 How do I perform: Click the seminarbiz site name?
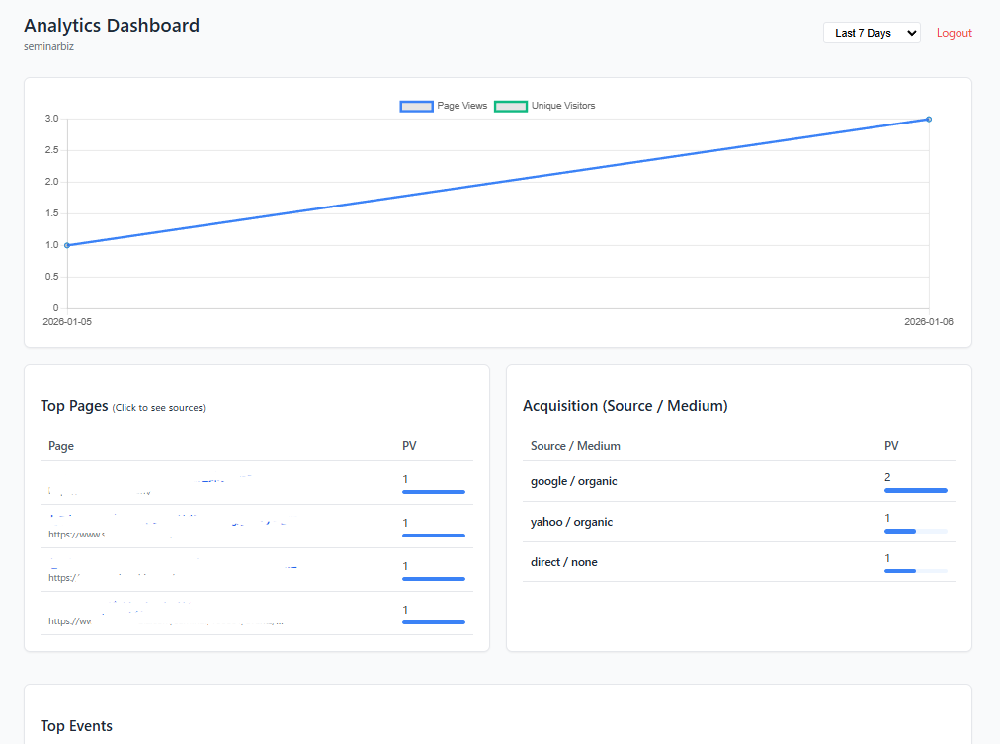pyautogui.click(x=49, y=46)
